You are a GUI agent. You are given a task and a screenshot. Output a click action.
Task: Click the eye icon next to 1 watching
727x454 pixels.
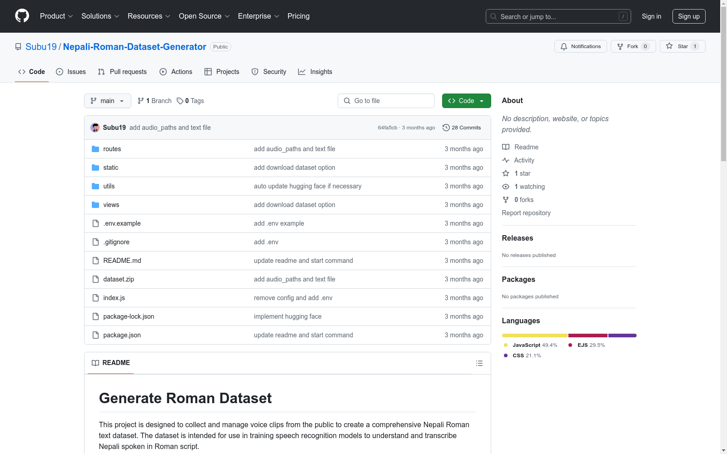506,187
